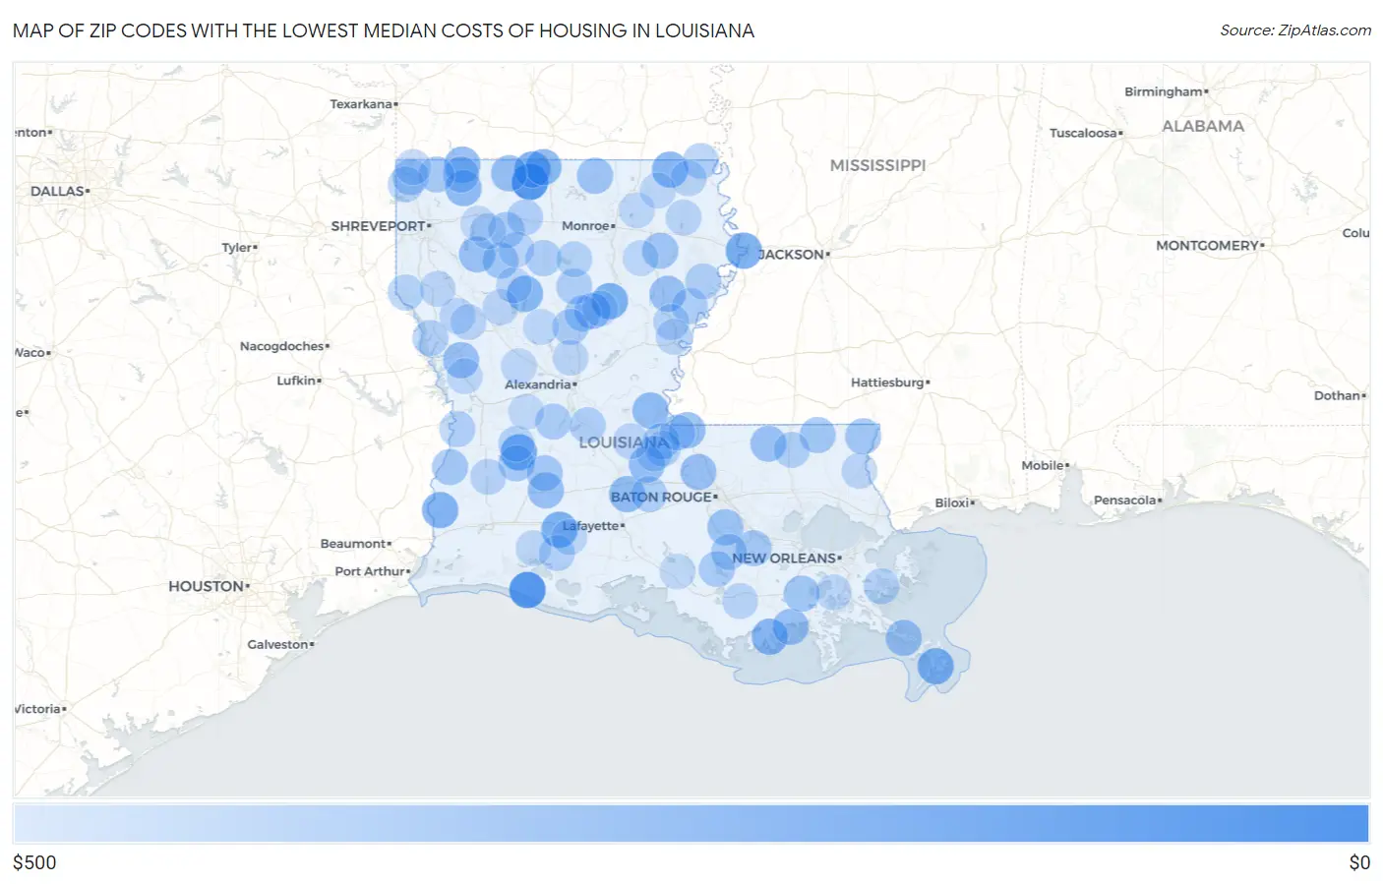This screenshot has height=884, width=1383.
Task: Click the HOUSTON city label
Action: coord(207,586)
